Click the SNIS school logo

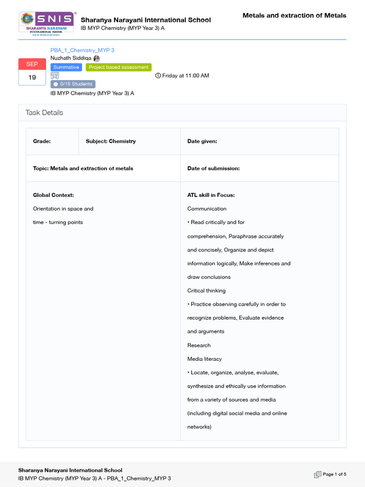pos(47,24)
